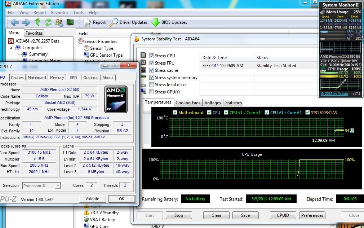Uncheck the Stress cache checkbox
The width and height of the screenshot is (364, 228).
[x=152, y=70]
